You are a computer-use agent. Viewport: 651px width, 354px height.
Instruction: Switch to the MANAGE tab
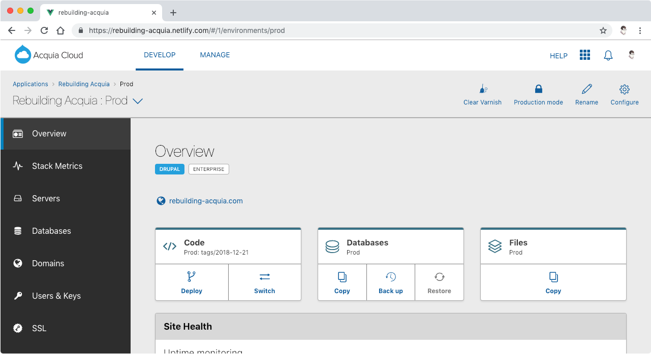214,55
